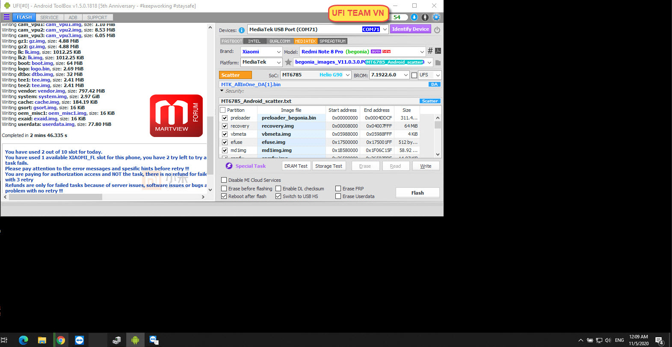Click the blue Scatter badge on scatter file row
This screenshot has width=672, height=347.
click(x=430, y=101)
